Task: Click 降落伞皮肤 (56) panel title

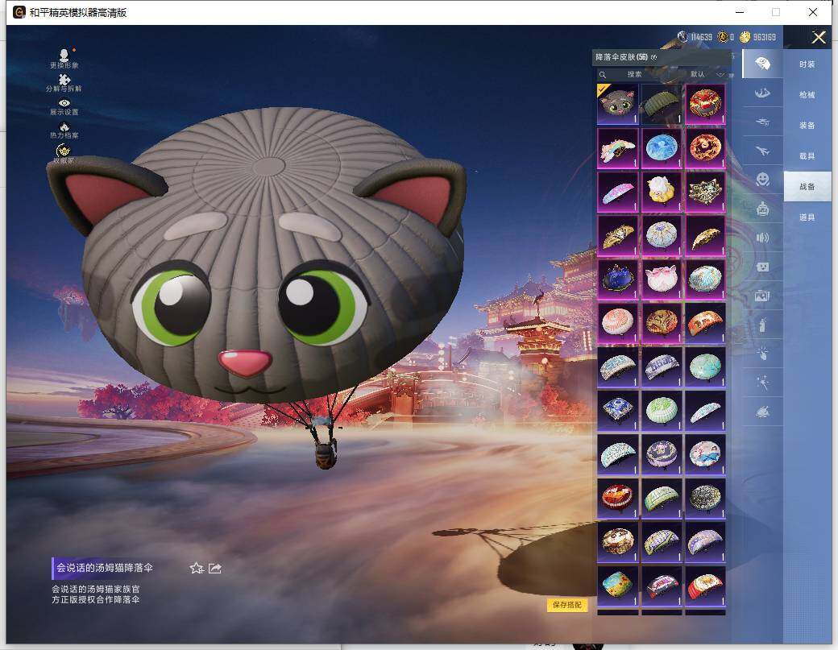Action: 621,57
